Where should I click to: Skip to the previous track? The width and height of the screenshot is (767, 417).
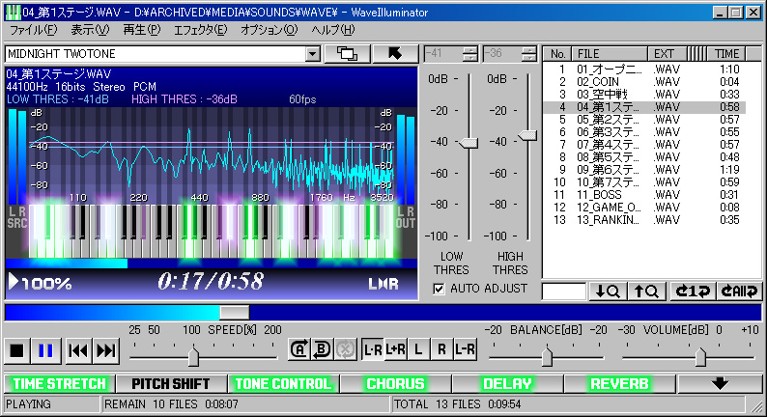[x=78, y=350]
